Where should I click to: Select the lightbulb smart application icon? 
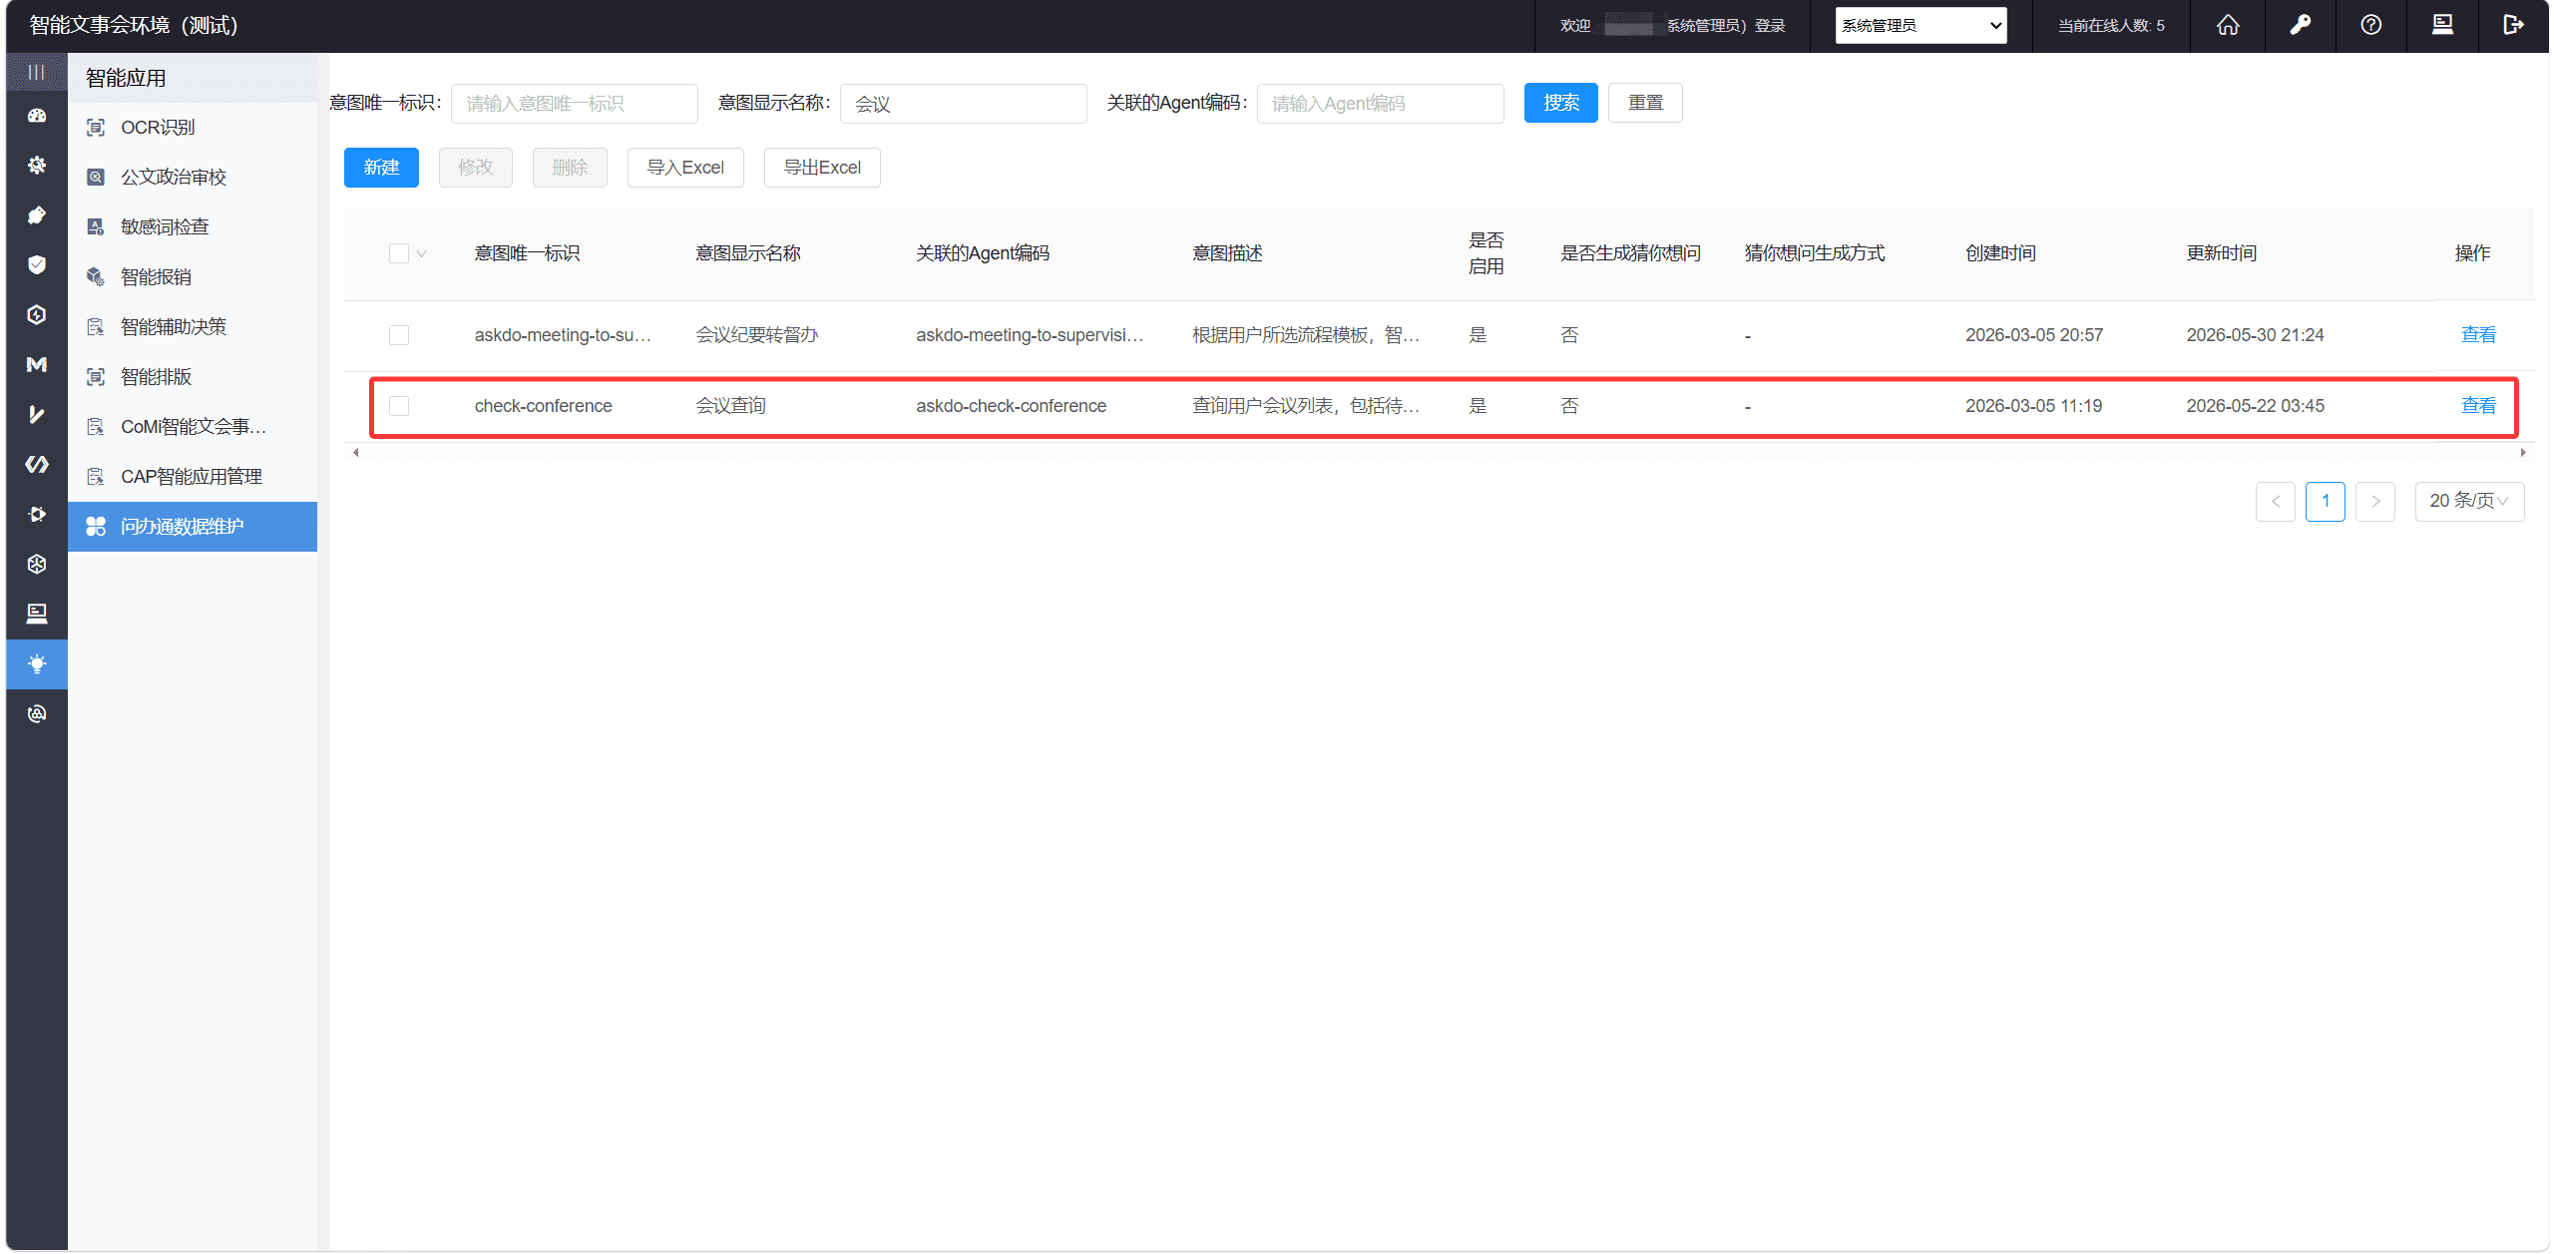coord(37,664)
